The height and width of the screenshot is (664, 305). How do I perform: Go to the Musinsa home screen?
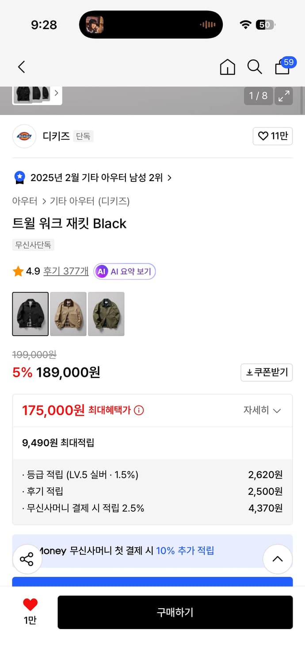(227, 67)
